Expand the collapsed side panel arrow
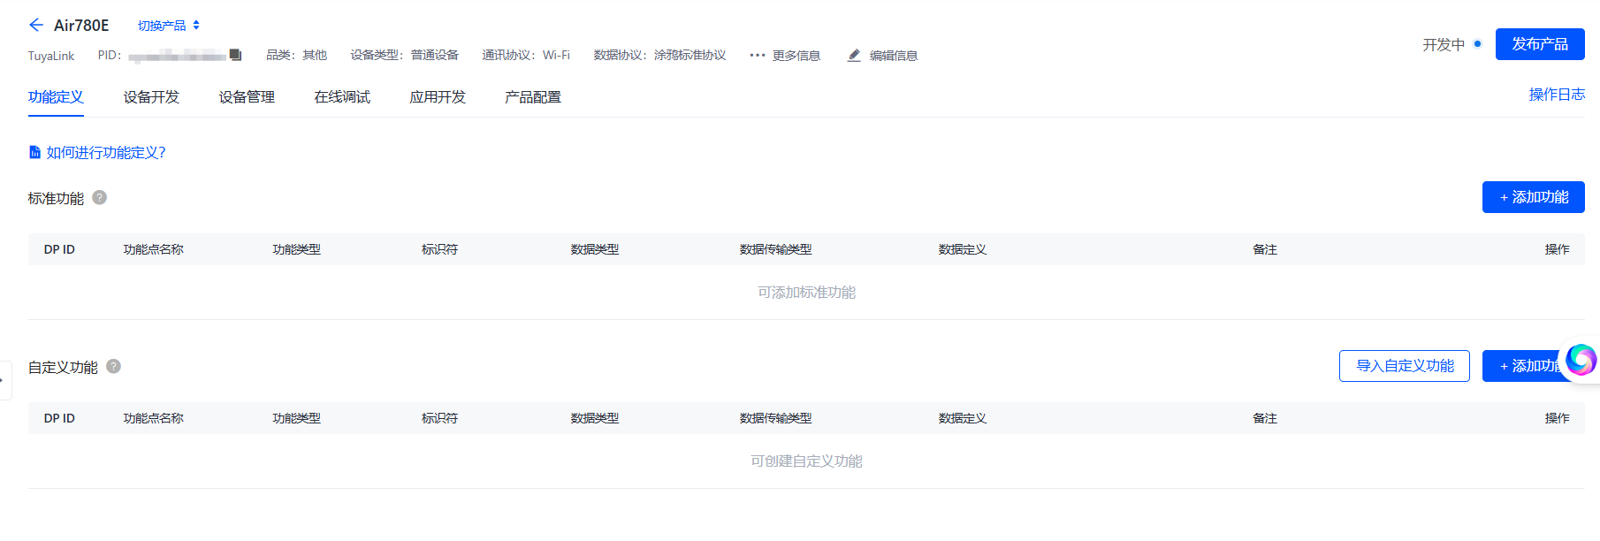 (4, 380)
